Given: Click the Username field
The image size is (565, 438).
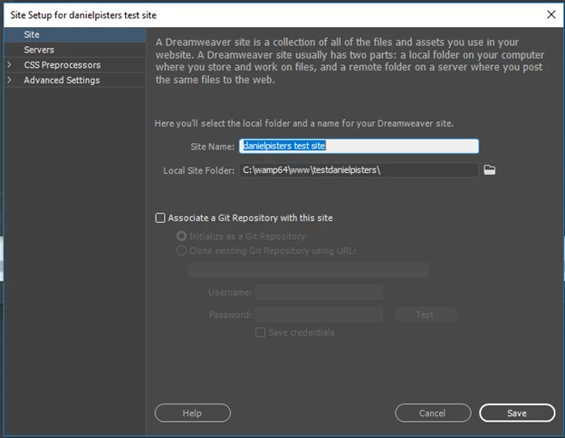Looking at the screenshot, I should (319, 292).
